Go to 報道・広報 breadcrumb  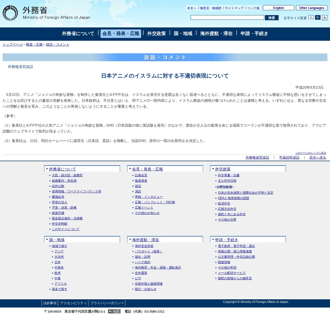tap(34, 44)
